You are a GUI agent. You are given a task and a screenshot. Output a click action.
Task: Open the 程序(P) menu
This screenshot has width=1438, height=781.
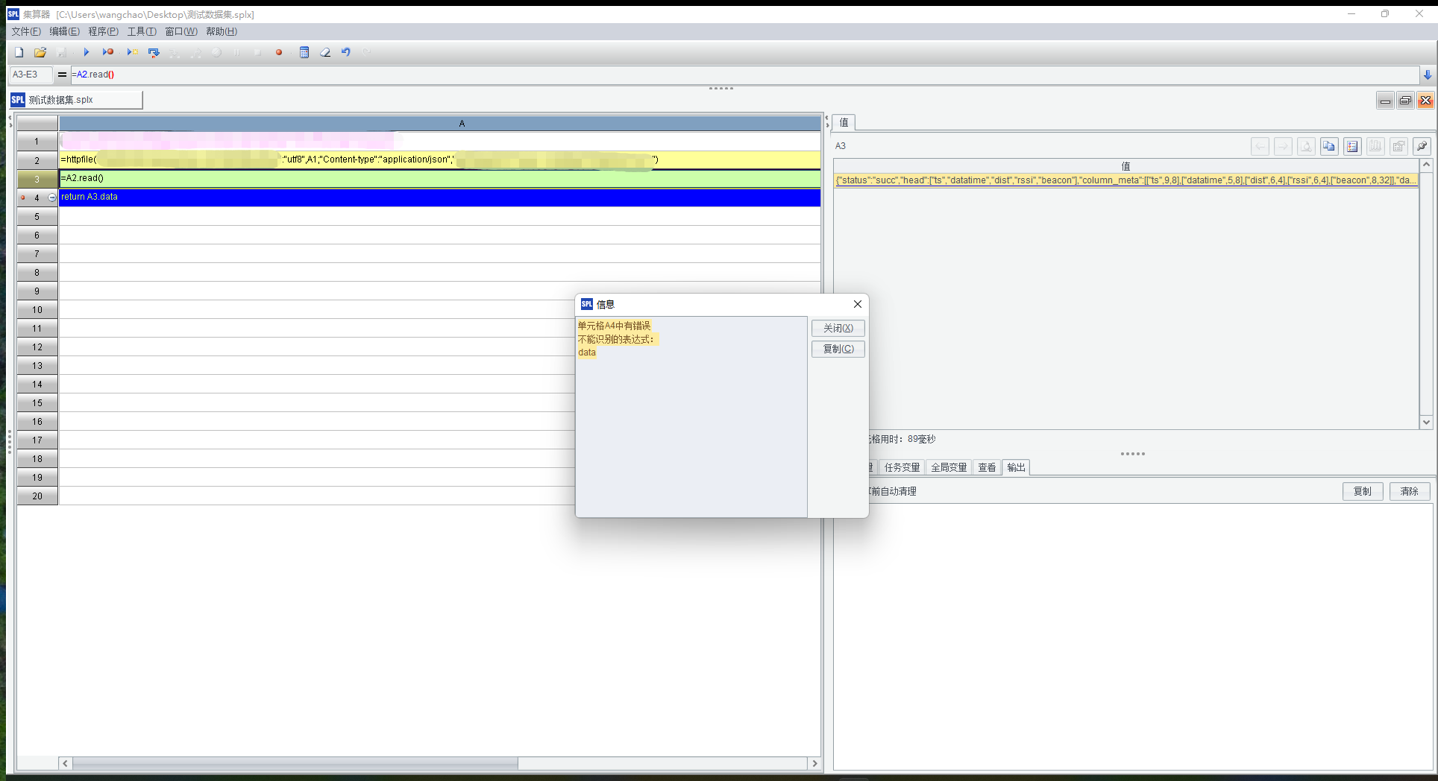103,31
